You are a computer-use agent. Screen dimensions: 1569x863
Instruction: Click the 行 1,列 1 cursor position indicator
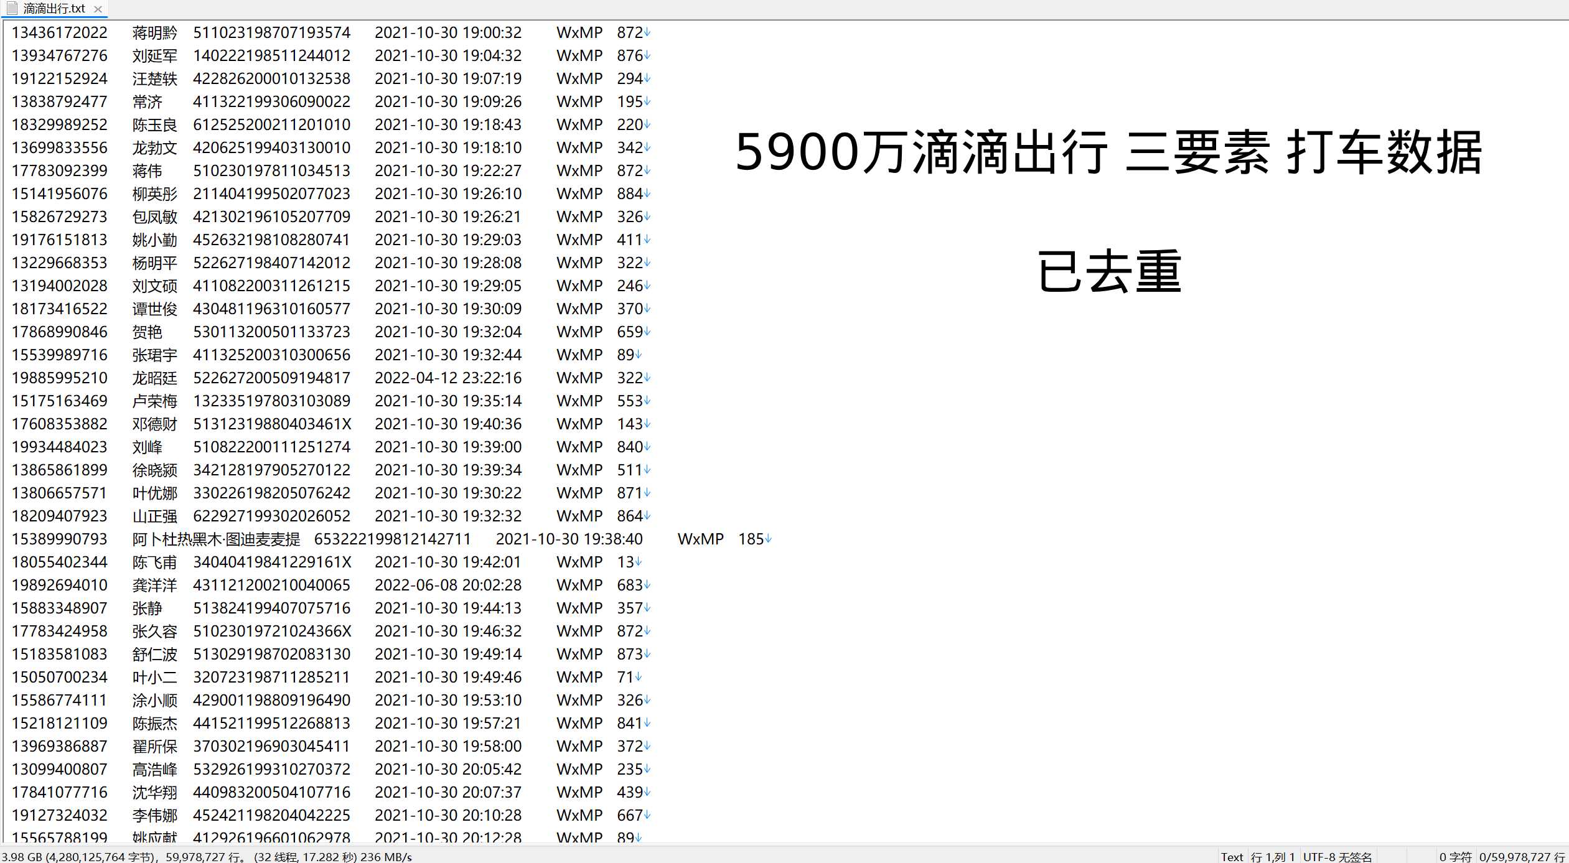tap(1273, 857)
